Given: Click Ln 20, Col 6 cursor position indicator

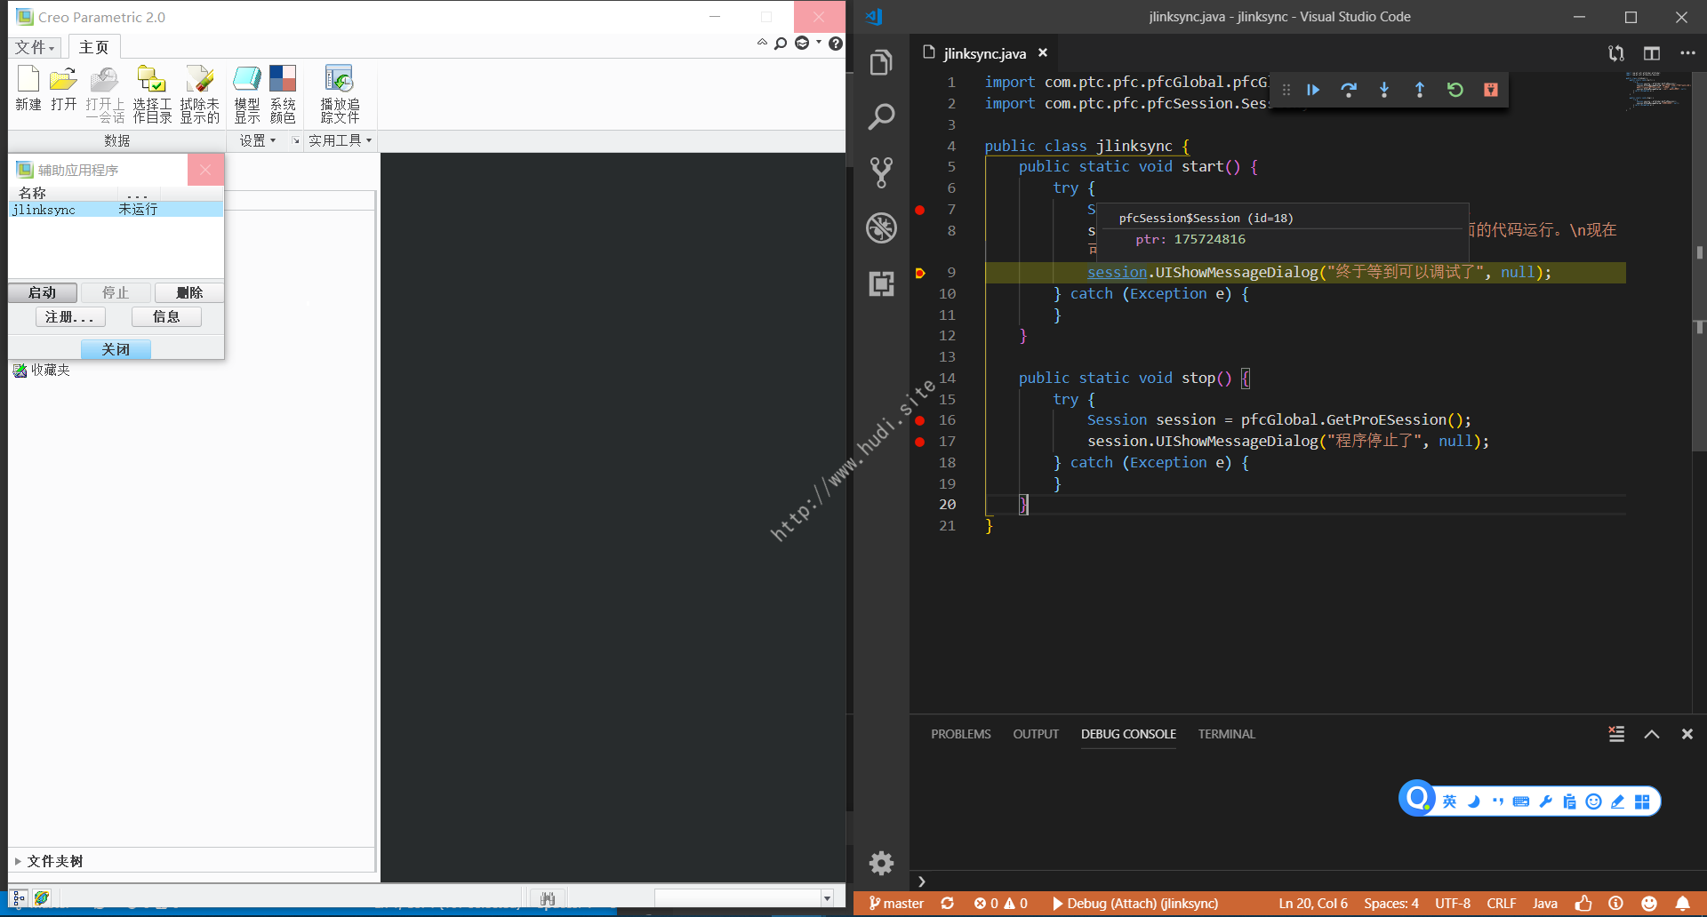Looking at the screenshot, I should coord(1313,904).
